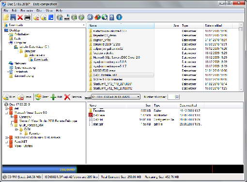Click the multicolored pinwheel toolbar icon
This screenshot has width=247, height=182.
tap(97, 17)
